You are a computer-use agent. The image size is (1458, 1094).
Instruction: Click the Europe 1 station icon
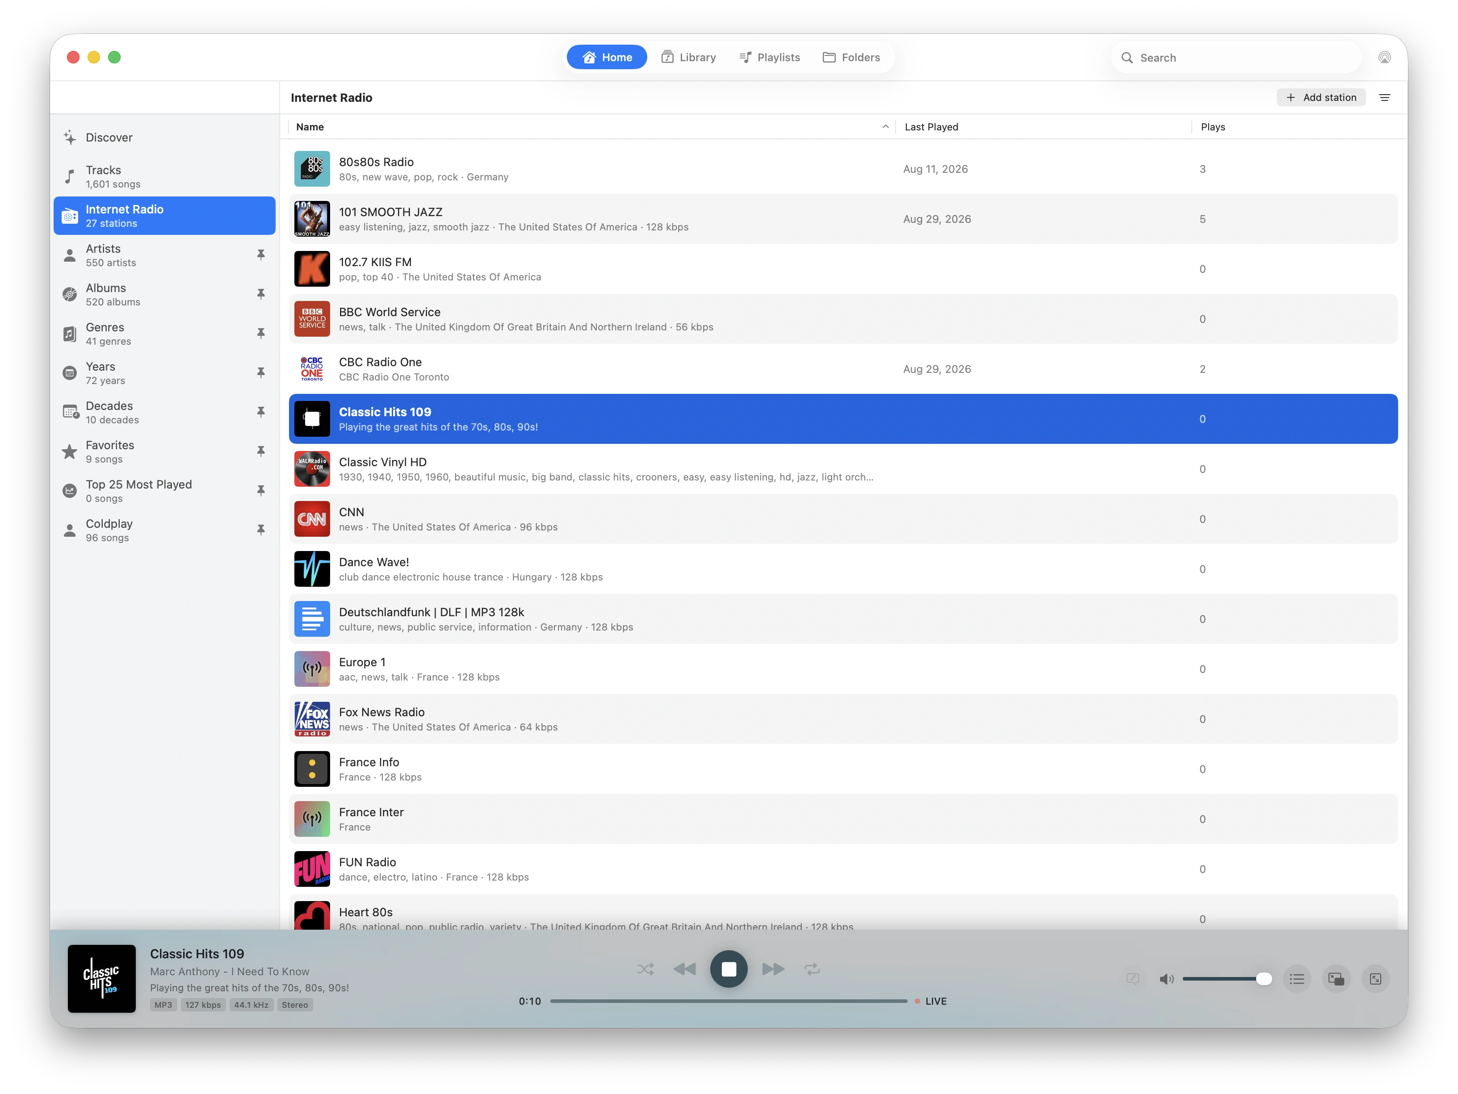[312, 670]
